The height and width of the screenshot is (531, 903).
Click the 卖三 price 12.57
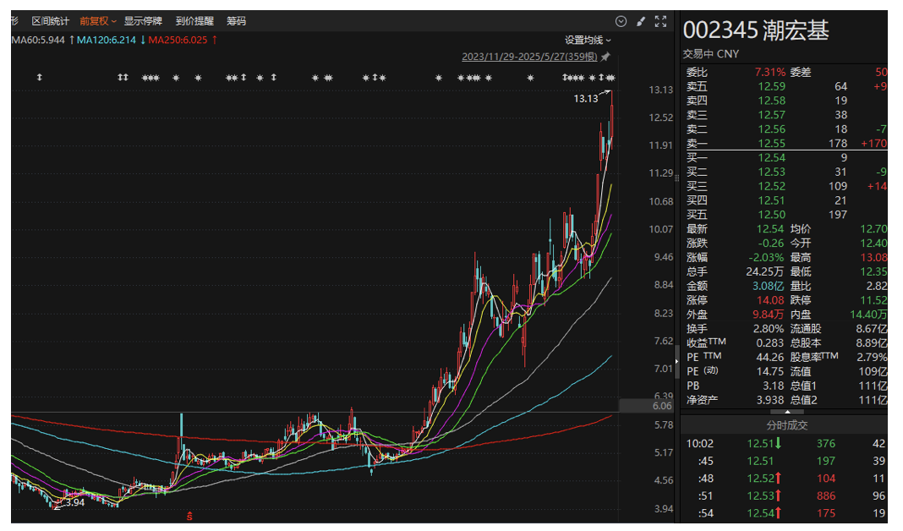(772, 115)
